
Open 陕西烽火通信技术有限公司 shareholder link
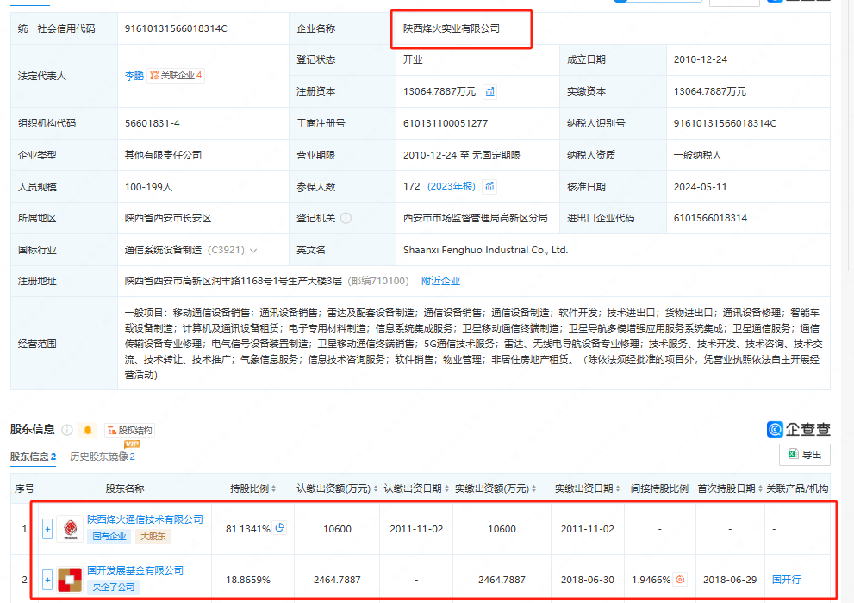[145, 519]
